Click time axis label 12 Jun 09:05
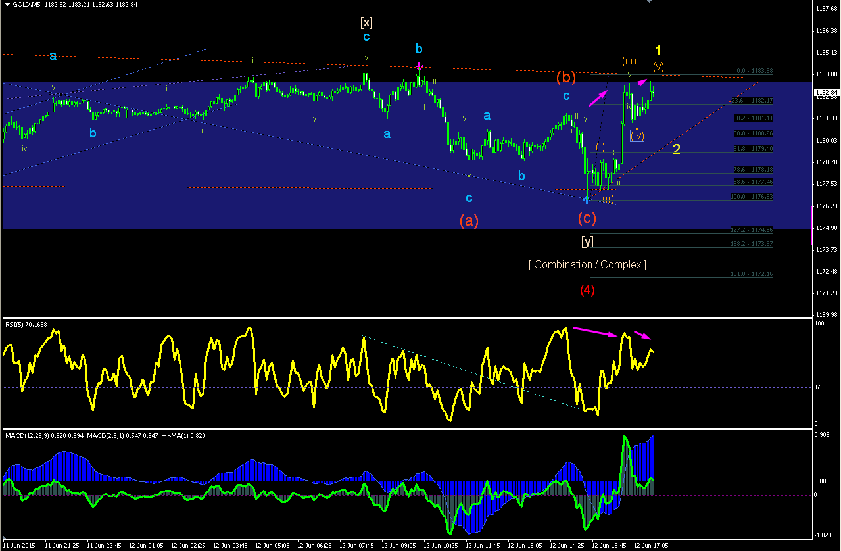This screenshot has width=841, height=551. tap(398, 546)
